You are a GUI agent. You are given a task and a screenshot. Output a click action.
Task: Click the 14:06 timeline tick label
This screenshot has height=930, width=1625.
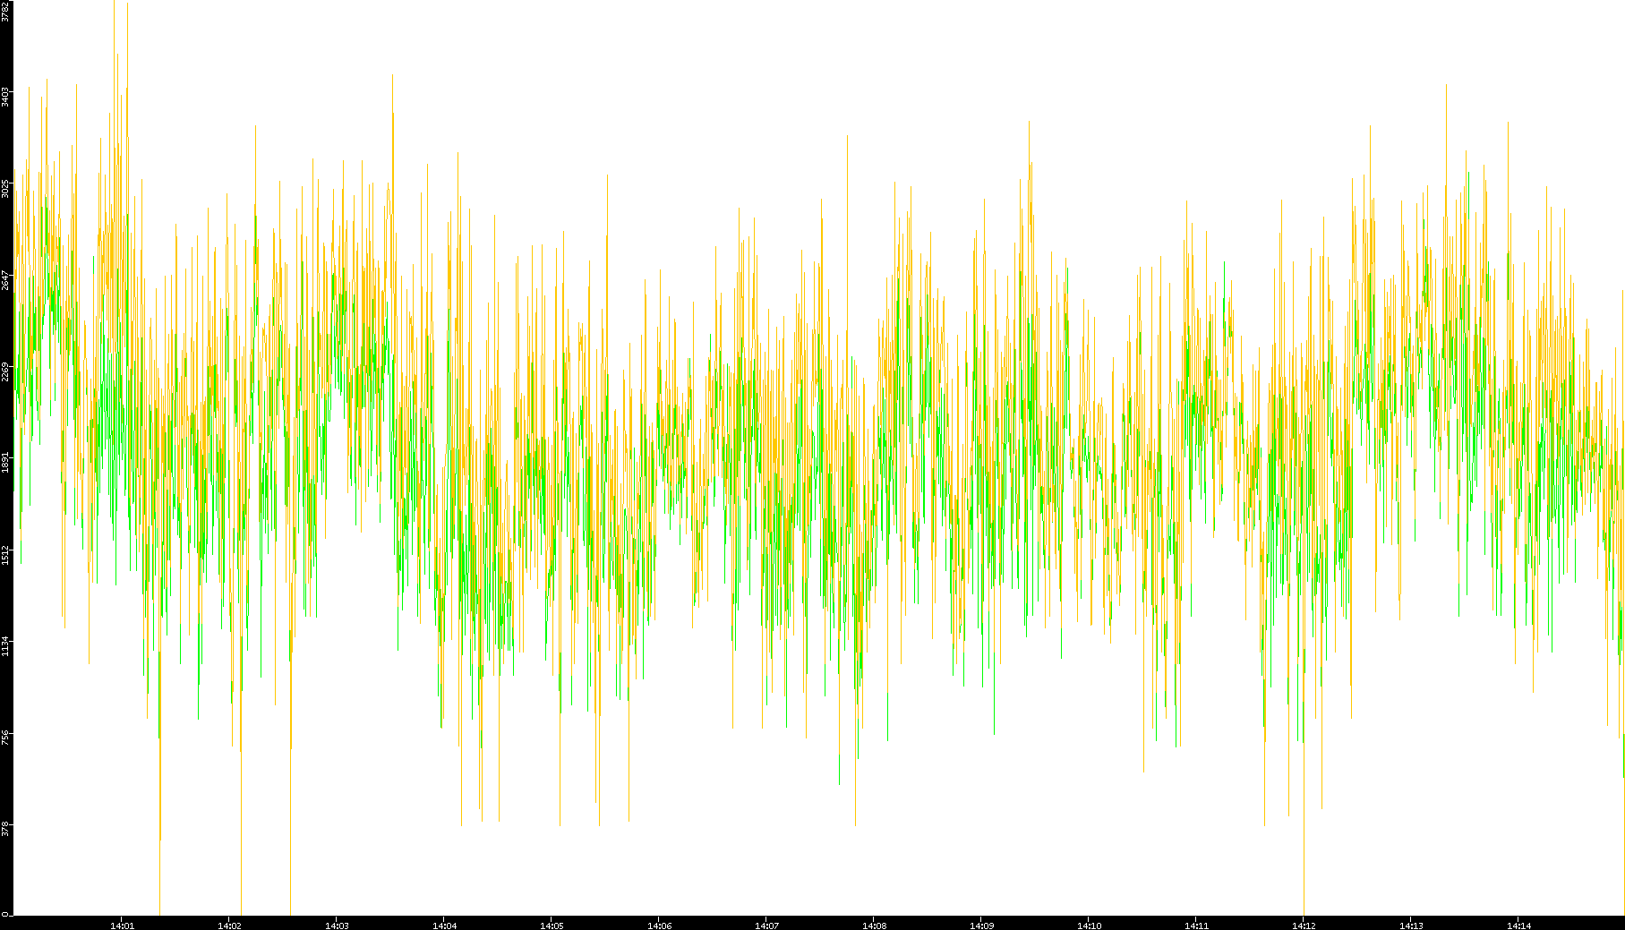click(660, 926)
